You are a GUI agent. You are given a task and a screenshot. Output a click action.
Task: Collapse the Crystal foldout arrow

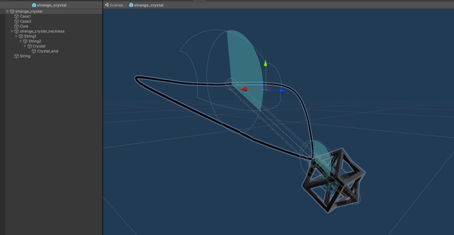click(25, 46)
